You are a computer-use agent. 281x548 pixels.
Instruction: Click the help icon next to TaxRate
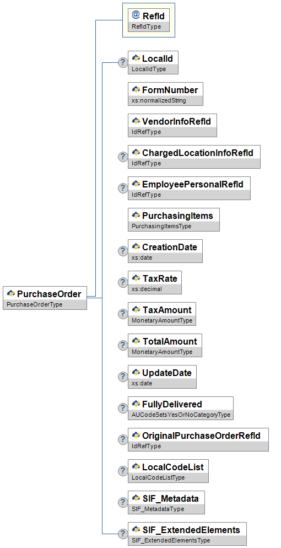[122, 282]
